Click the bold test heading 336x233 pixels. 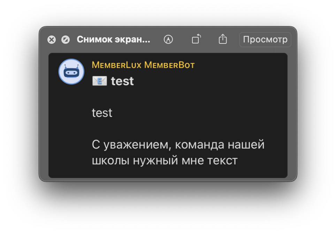122,81
